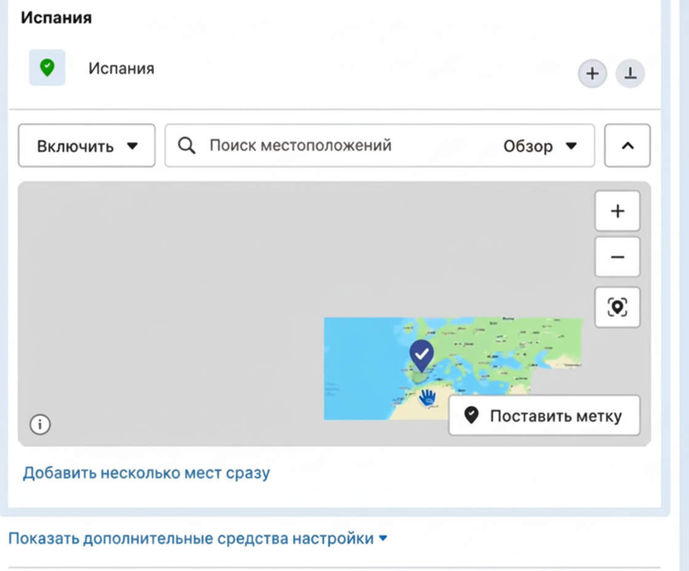The image size is (689, 571).
Task: Open the magnifying glass search icon
Action: click(186, 146)
